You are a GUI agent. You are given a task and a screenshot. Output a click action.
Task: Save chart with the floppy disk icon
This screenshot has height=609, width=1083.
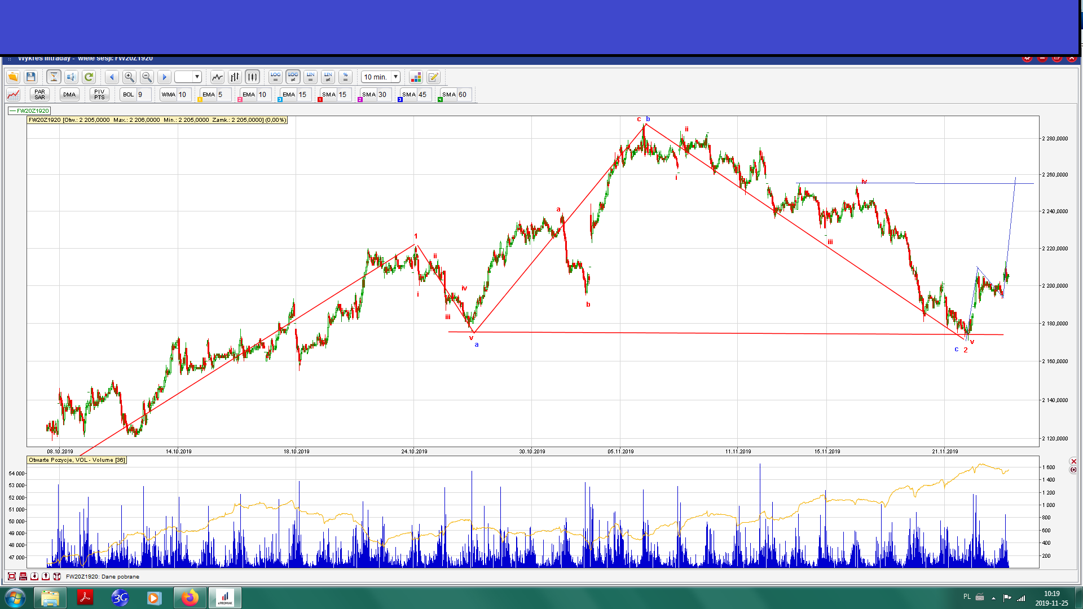[31, 77]
